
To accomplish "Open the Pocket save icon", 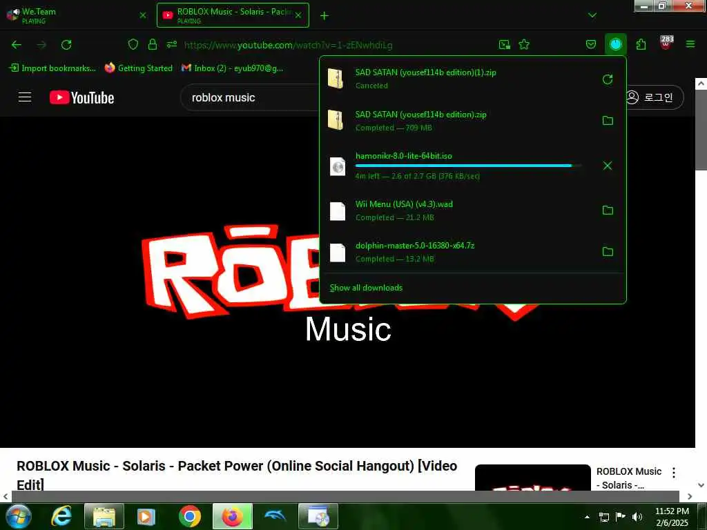I will [591, 44].
